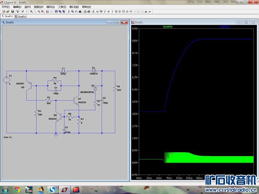Screen dimensions: 259x194
Task: Click the Run simulation icon
Action: coord(22,12)
